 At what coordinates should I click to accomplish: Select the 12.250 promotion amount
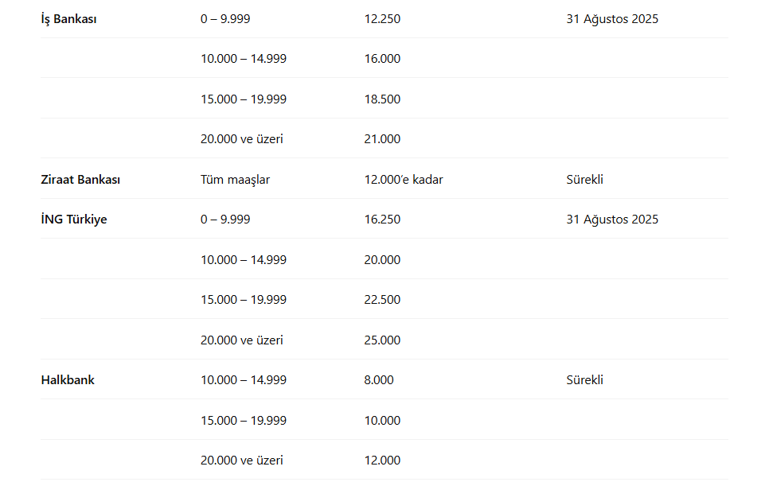click(382, 19)
